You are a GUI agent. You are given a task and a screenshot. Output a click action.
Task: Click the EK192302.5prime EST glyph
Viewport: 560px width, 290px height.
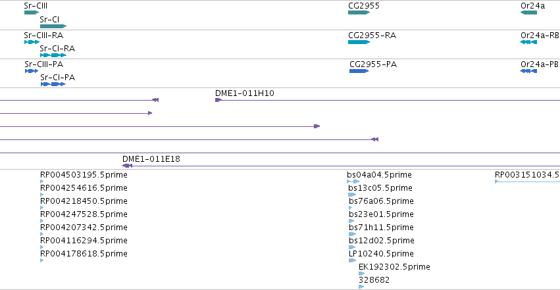point(361,274)
